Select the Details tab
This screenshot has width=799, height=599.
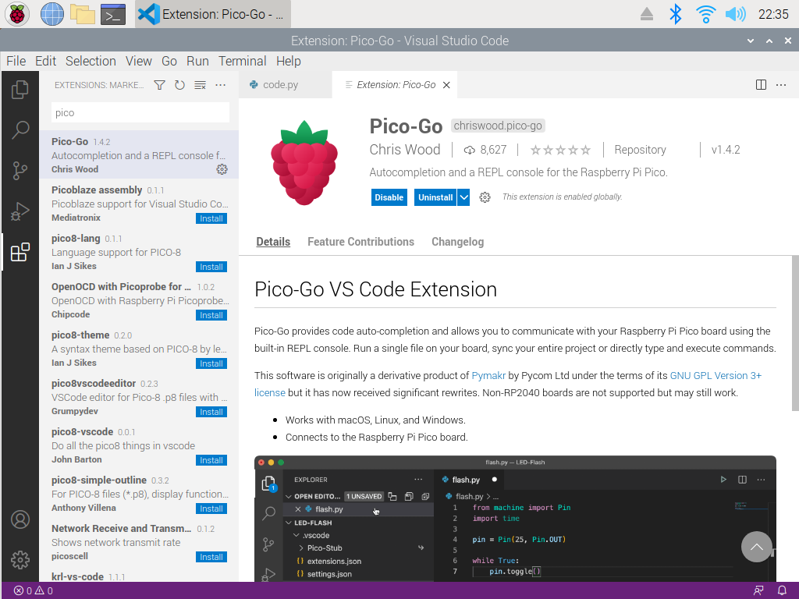(x=273, y=242)
